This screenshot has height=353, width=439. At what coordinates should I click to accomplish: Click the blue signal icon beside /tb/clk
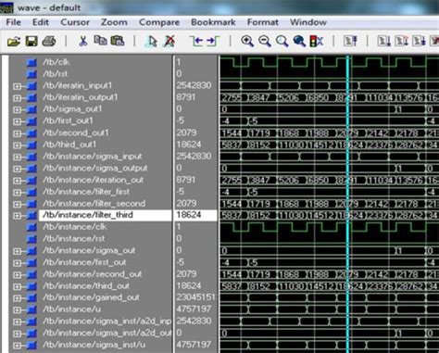point(31,62)
